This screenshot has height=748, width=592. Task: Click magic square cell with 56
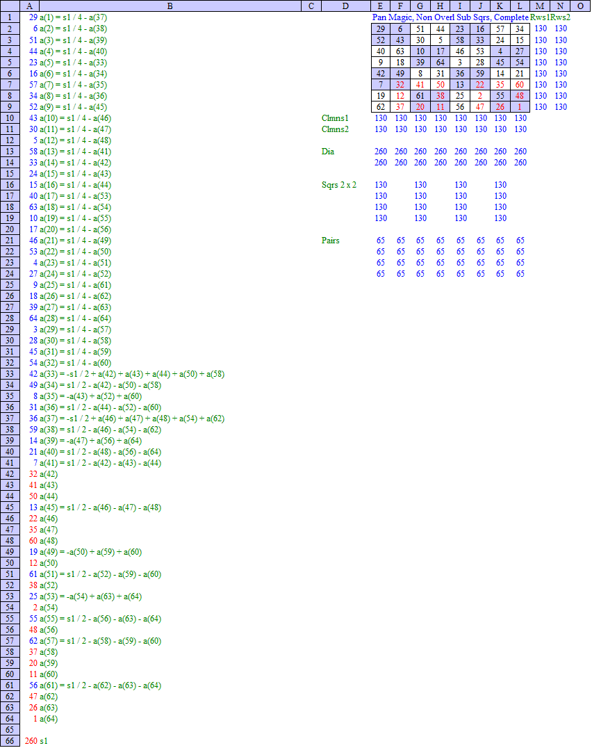pos(460,107)
